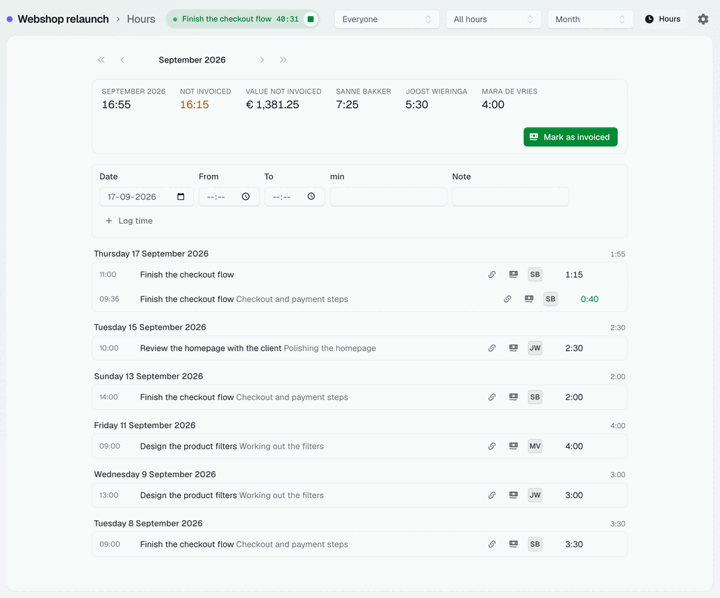Open link icon for Sunday 13 September entry
Screen dimensions: 720x598
(x=492, y=397)
